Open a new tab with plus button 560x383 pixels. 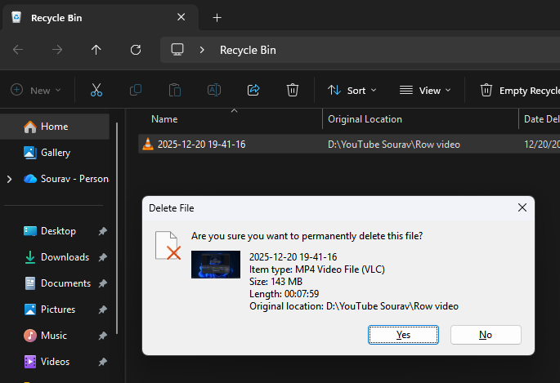[217, 17]
